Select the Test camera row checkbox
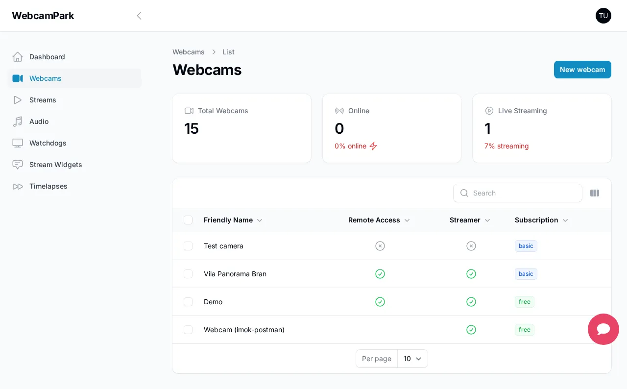The image size is (627, 389). (x=188, y=246)
